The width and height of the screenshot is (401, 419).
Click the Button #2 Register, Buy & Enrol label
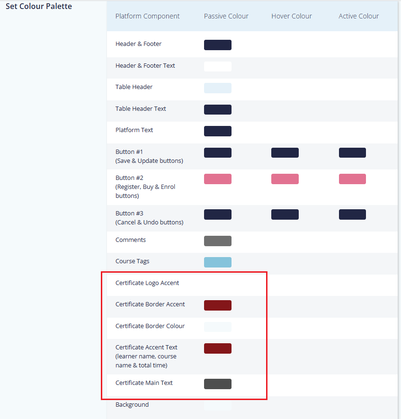point(145,187)
